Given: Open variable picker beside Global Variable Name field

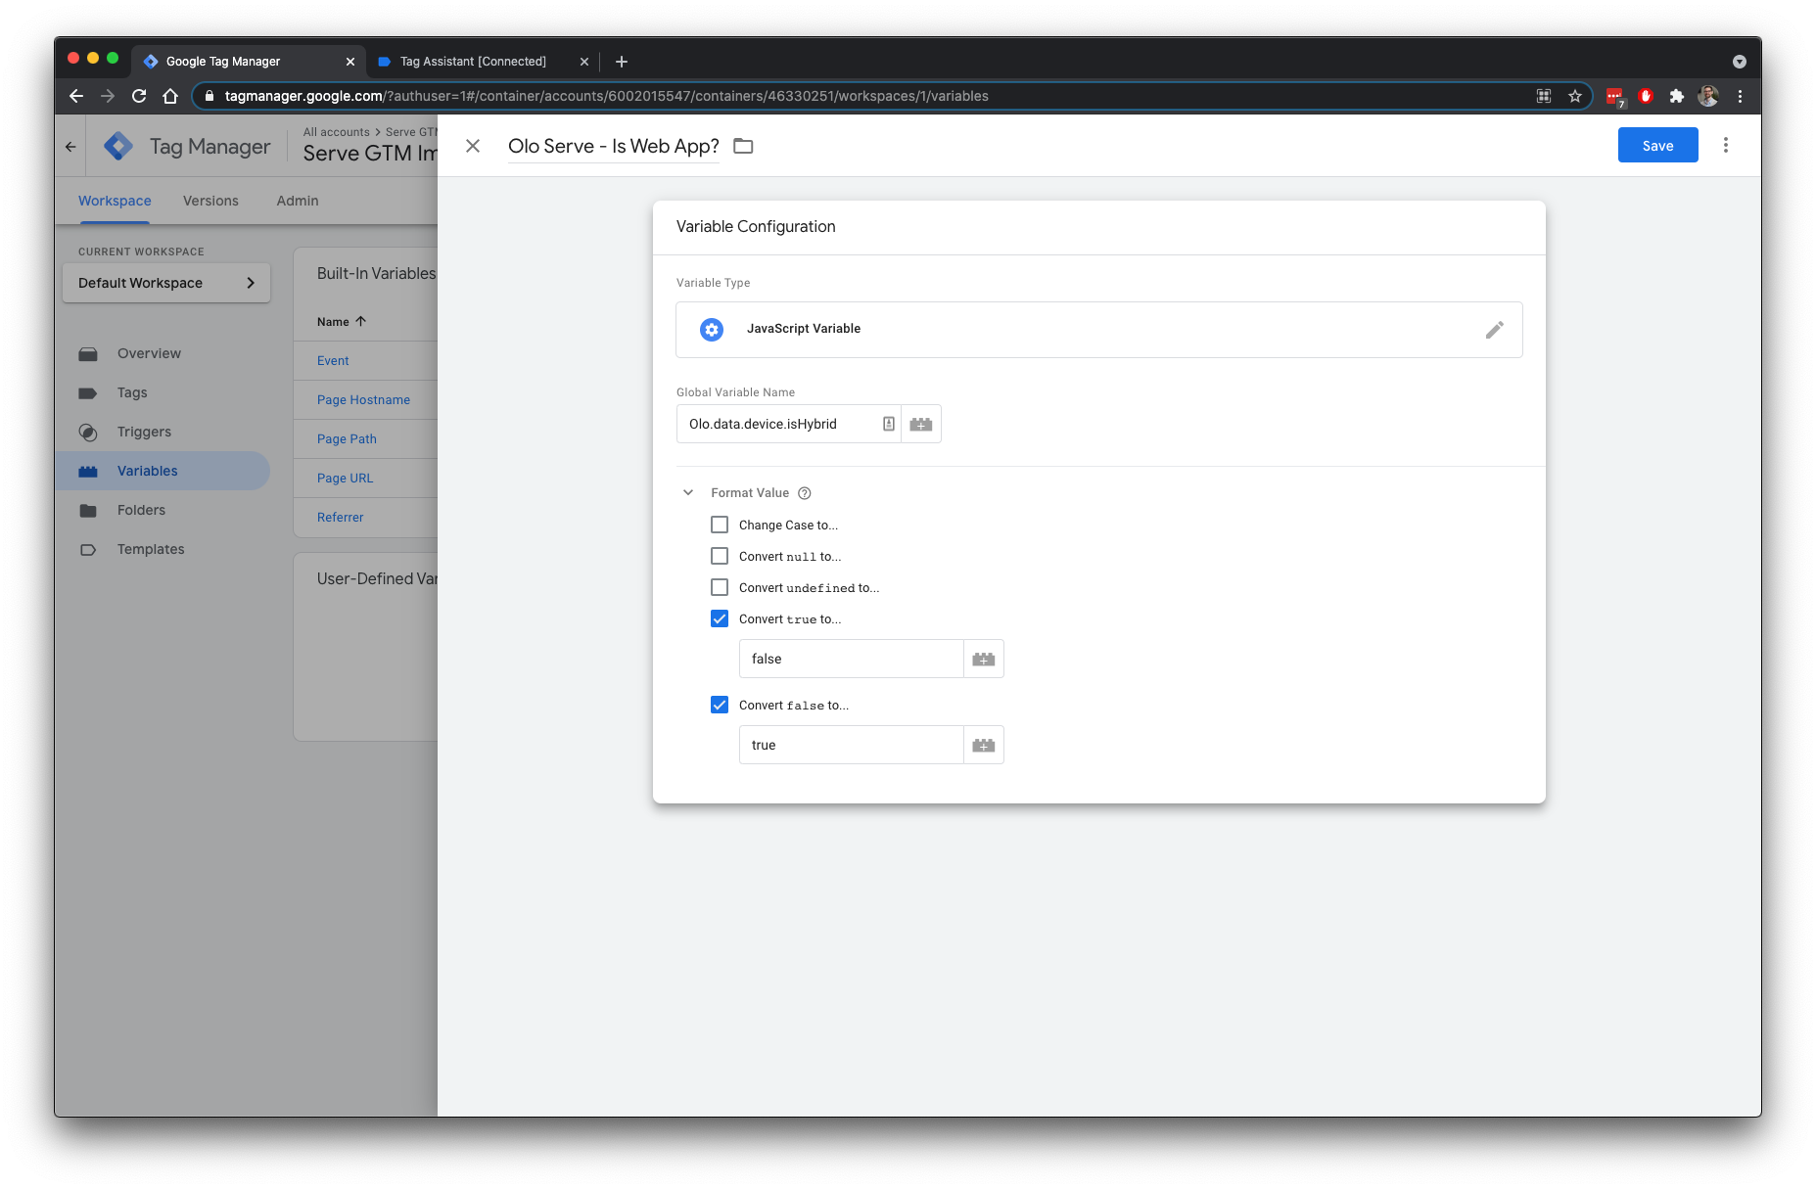Looking at the screenshot, I should (x=920, y=423).
